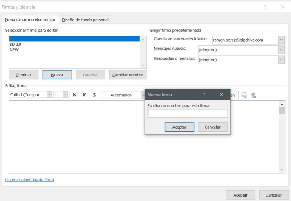The height and width of the screenshot is (201, 291).
Task: Click the Eliminar button
Action: click(24, 75)
